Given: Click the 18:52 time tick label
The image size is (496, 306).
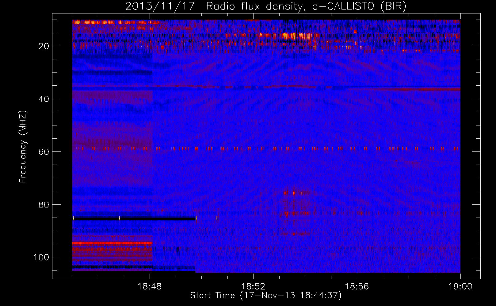Looking at the screenshot, I should [253, 287].
